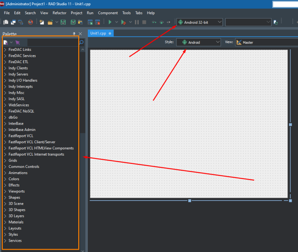Expand the FastReport VCL category
Image resolution: width=298 pixels, height=252 pixels.
click(5, 136)
